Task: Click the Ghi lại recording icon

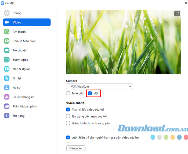Action: pyautogui.click(x=7, y=78)
